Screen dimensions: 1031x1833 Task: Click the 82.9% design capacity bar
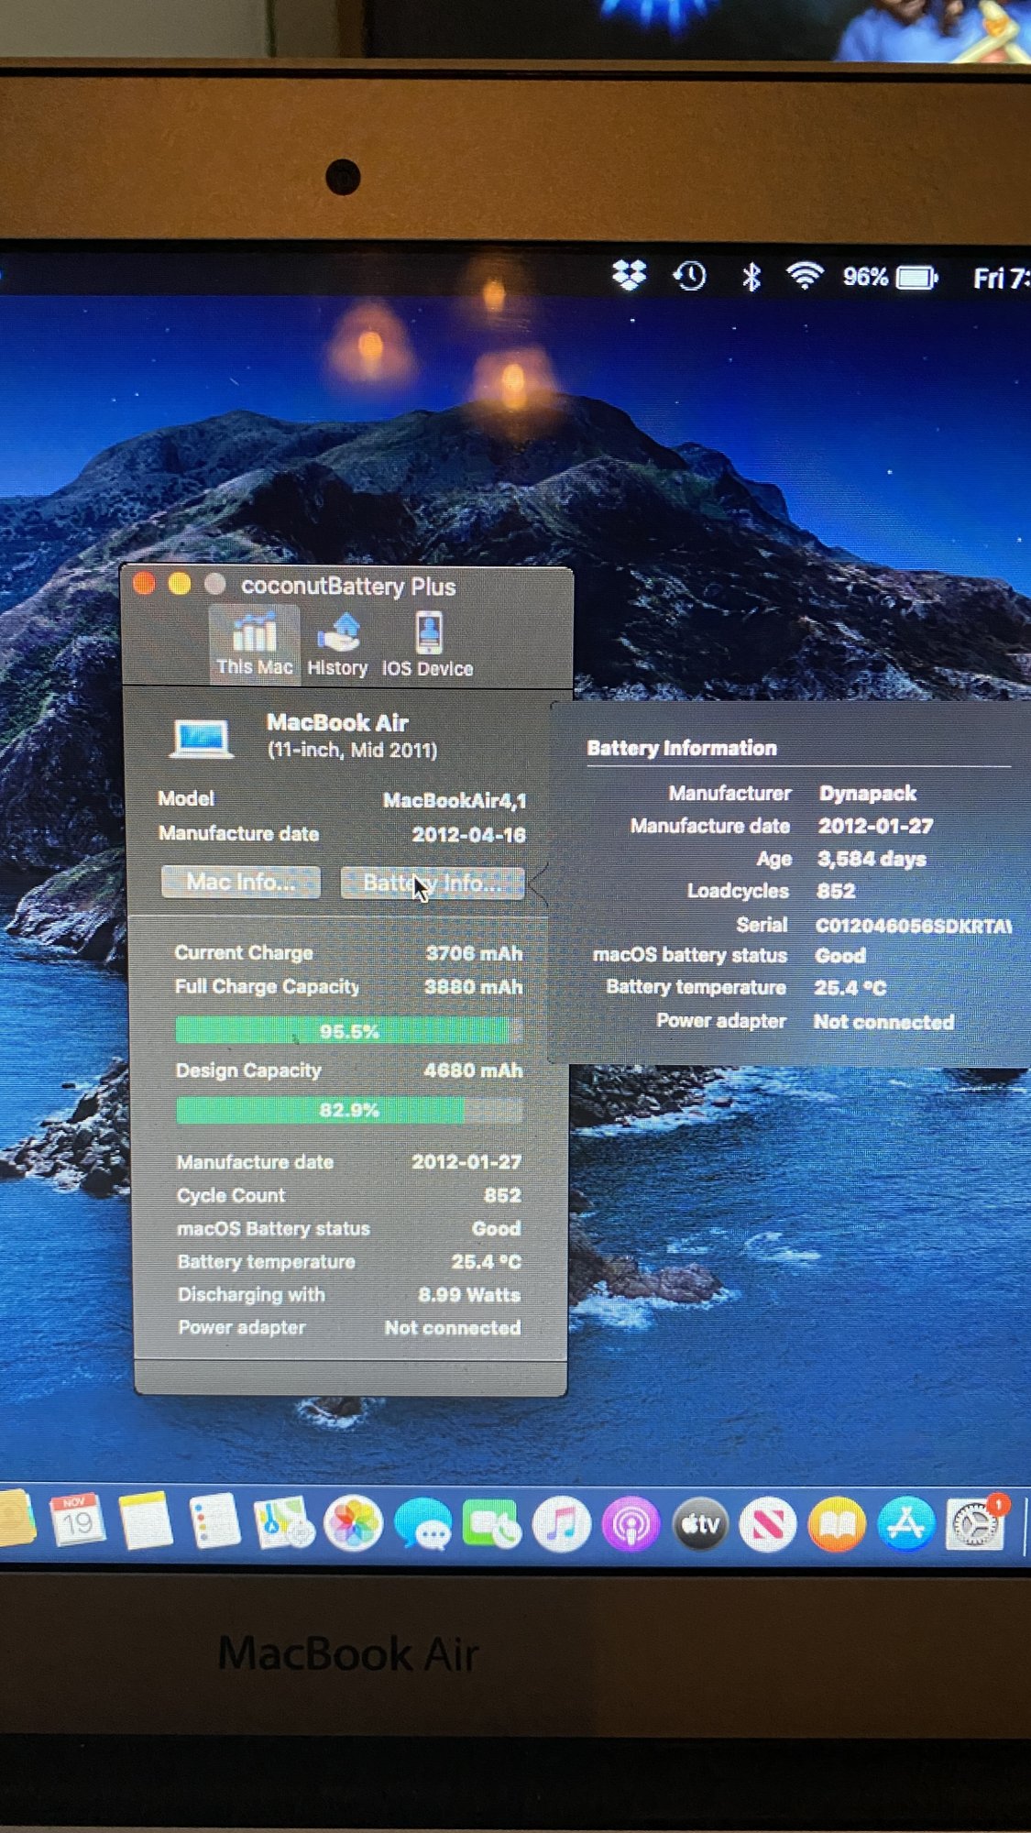click(349, 1110)
